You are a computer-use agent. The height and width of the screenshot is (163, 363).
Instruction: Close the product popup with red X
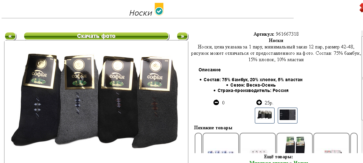pos(361,8)
